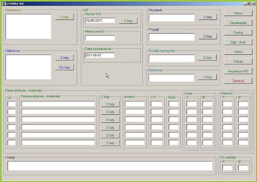Click Z listy for the third article row
Viewport: 257px width, 182px height.
[110, 120]
